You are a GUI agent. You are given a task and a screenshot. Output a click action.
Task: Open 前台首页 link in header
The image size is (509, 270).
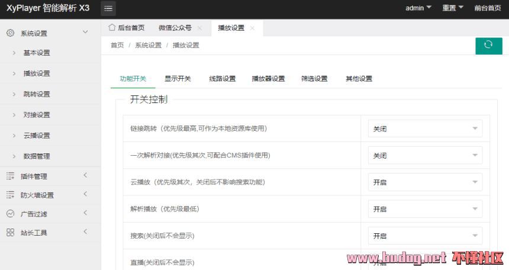[487, 8]
